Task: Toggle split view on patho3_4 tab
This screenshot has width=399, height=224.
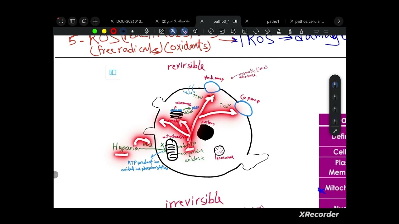Action: click(235, 21)
